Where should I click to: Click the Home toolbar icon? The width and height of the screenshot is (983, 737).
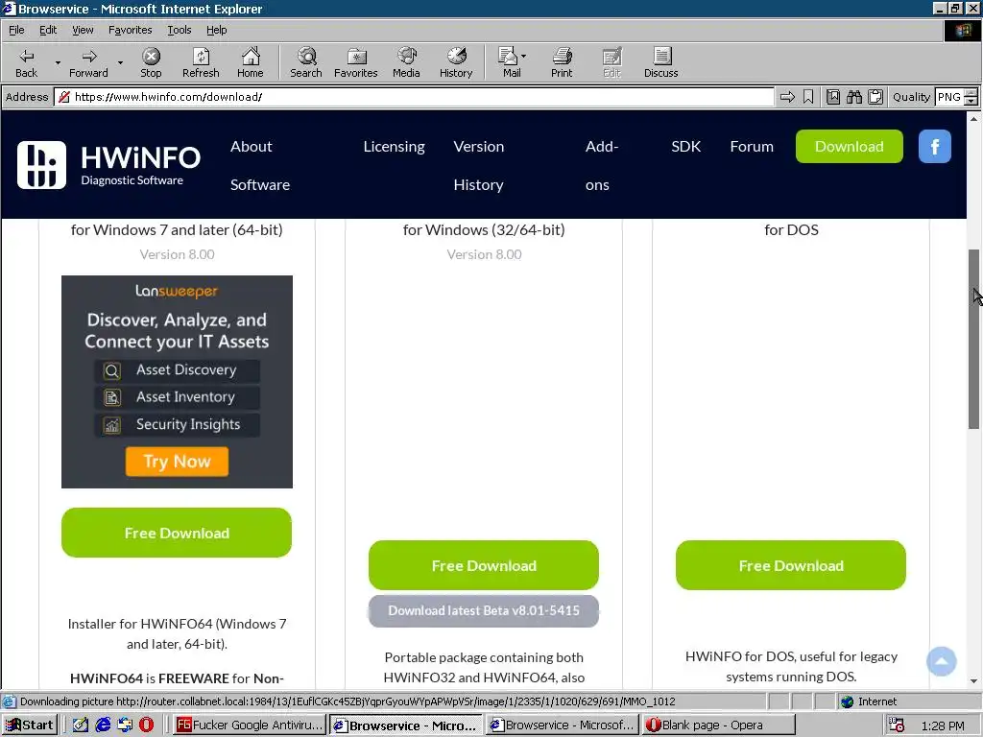[251, 62]
